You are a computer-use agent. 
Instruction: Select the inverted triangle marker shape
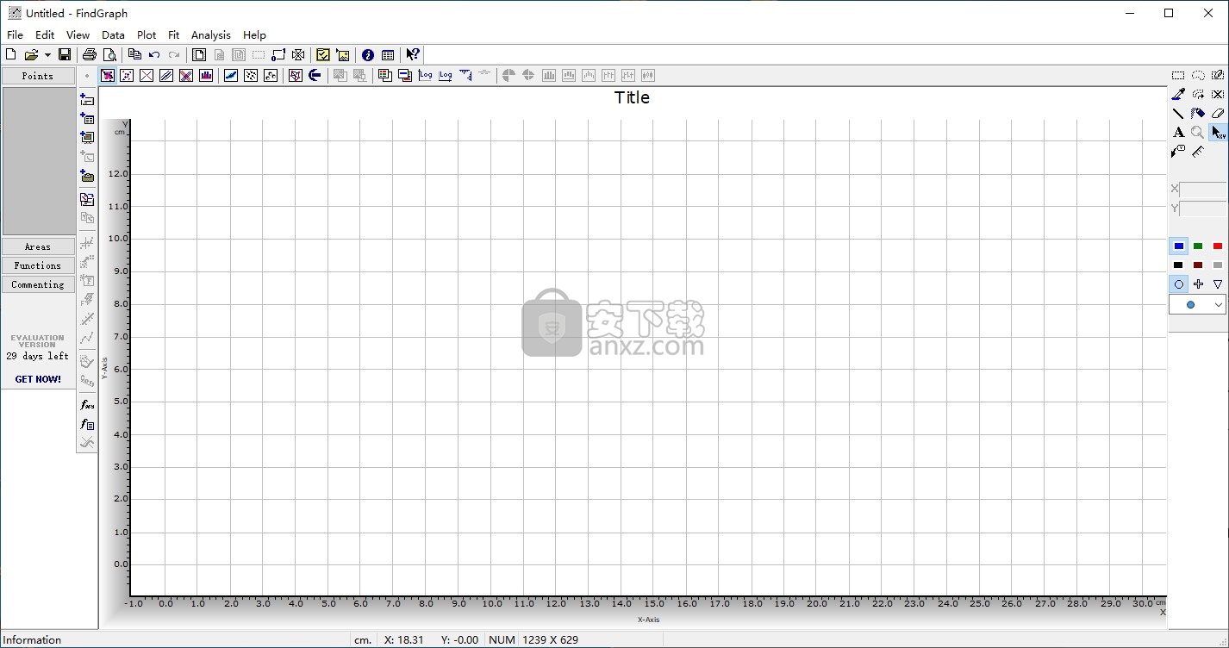(1218, 283)
